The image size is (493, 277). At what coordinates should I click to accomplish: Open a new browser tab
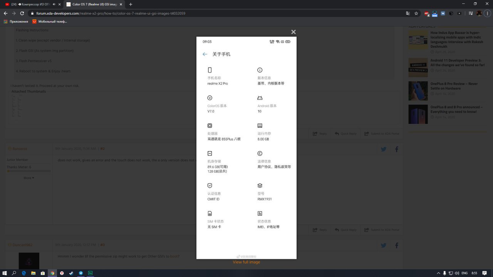click(x=131, y=4)
